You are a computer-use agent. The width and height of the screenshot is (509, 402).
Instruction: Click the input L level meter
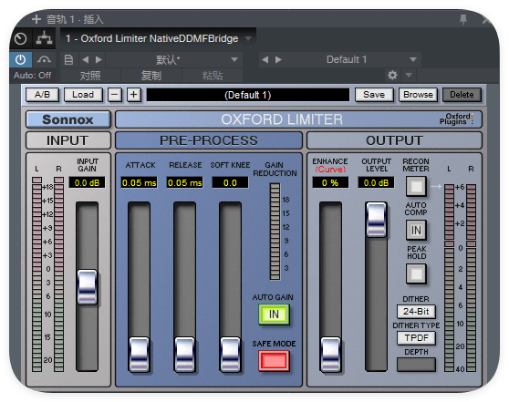coord(36,274)
